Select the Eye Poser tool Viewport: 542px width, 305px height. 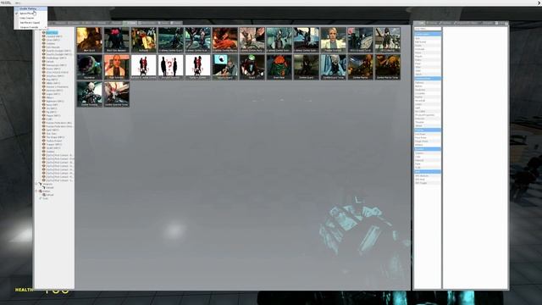point(428,134)
